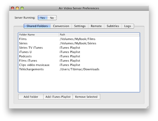Select the Séries TV iTunes row
Image resolution: width=158 pixels, height=121 pixels.
click(79, 47)
